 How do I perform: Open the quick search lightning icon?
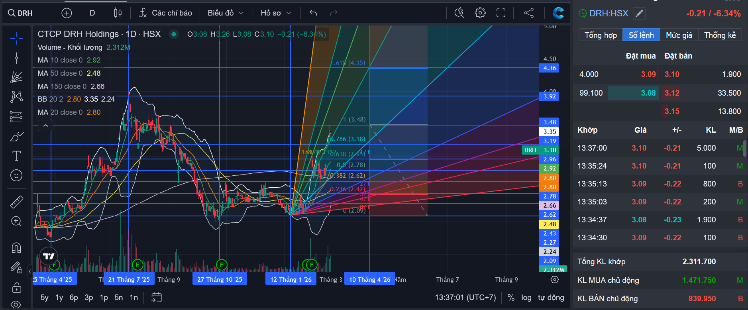tap(459, 13)
